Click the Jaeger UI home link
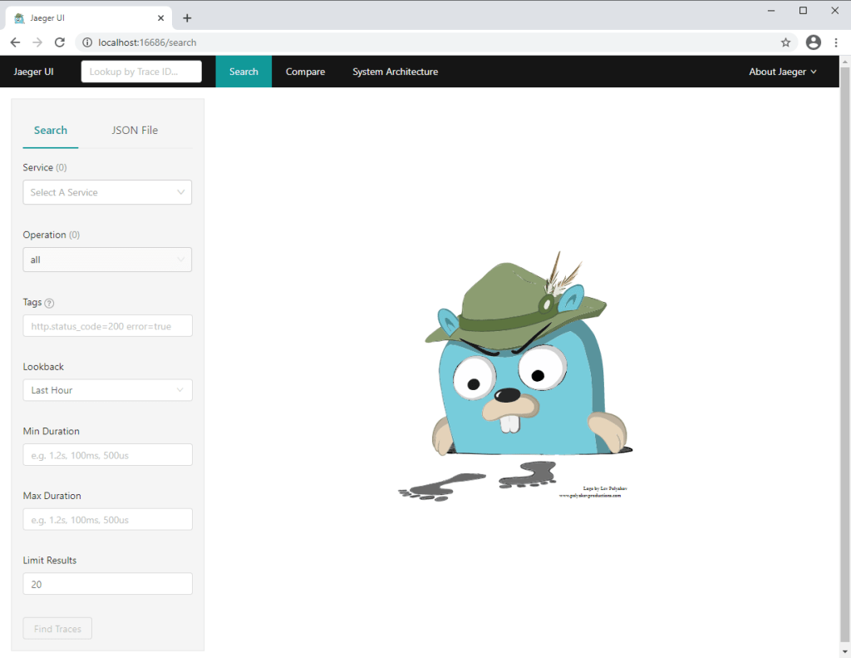 (33, 72)
